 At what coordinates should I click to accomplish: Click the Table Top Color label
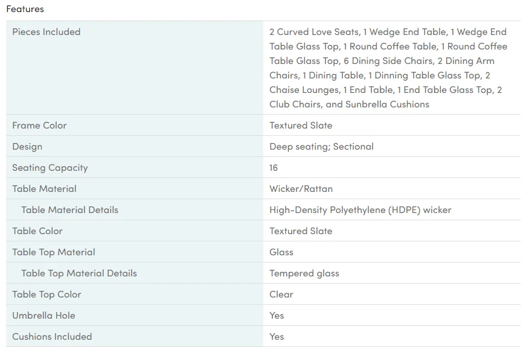[46, 294]
